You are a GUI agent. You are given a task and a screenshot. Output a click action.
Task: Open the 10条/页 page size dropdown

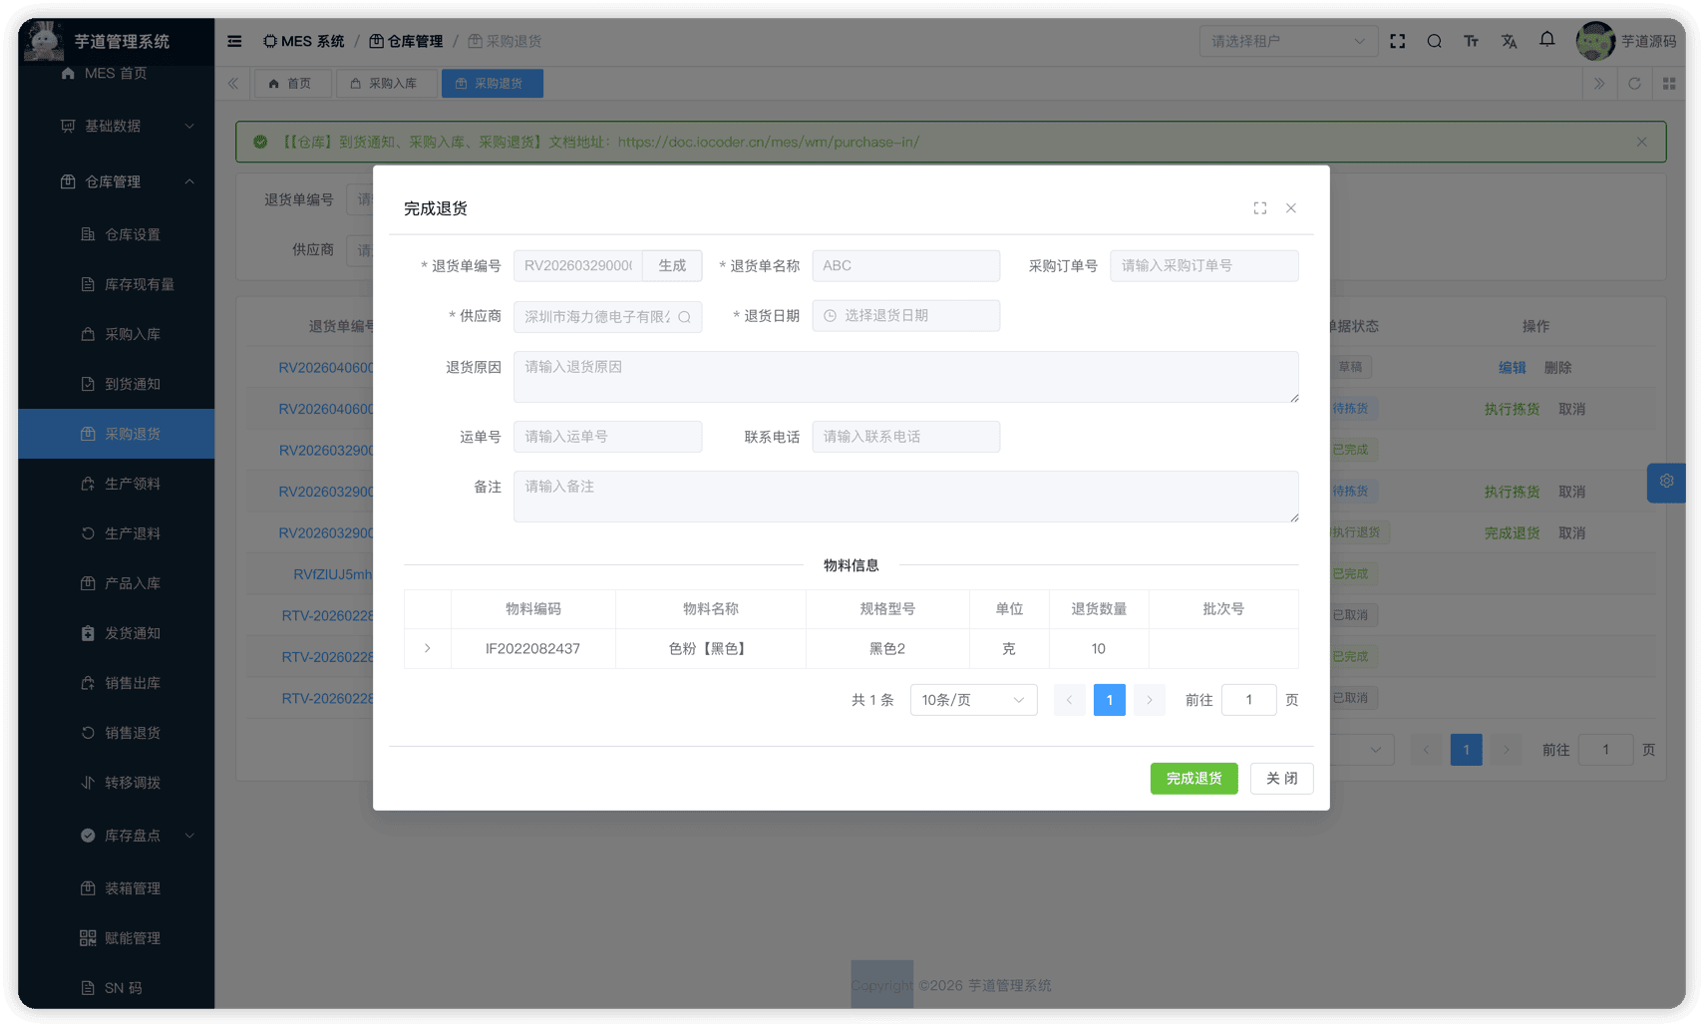972,700
